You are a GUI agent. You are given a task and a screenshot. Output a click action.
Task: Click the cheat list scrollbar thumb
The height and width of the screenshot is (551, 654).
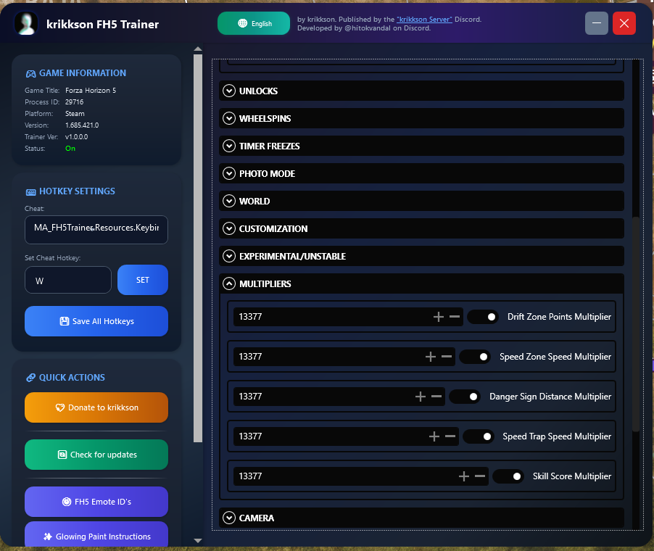(636, 325)
